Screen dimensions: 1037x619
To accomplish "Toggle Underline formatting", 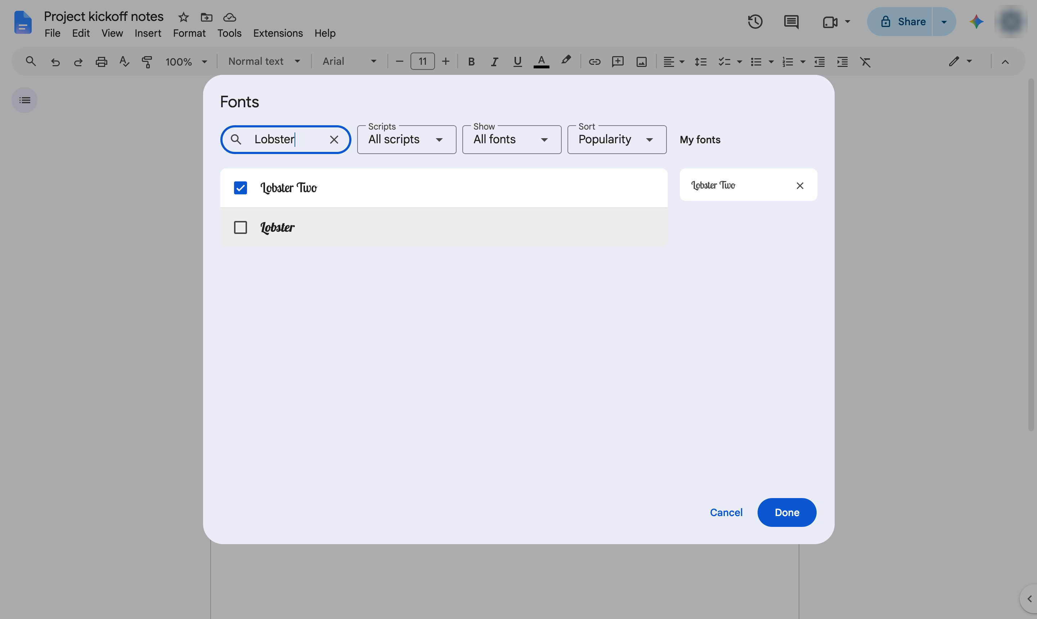I will [x=517, y=62].
